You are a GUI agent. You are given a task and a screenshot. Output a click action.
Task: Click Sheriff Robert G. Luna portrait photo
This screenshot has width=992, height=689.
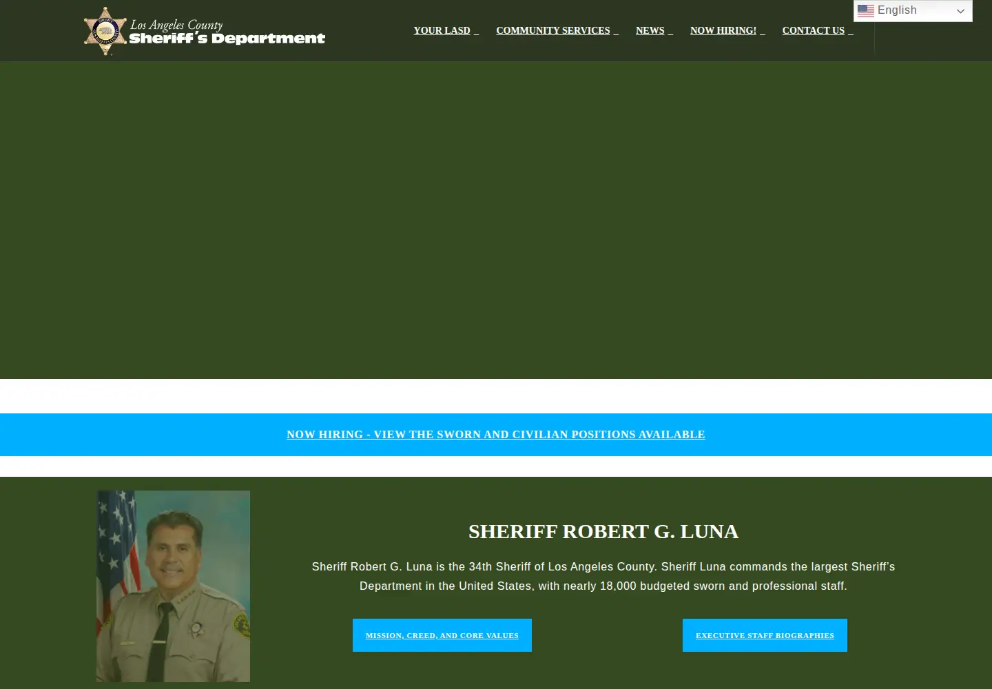[173, 586]
